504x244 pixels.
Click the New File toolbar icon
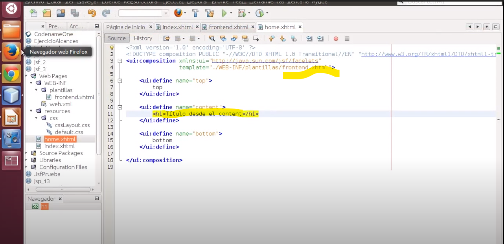33,13
